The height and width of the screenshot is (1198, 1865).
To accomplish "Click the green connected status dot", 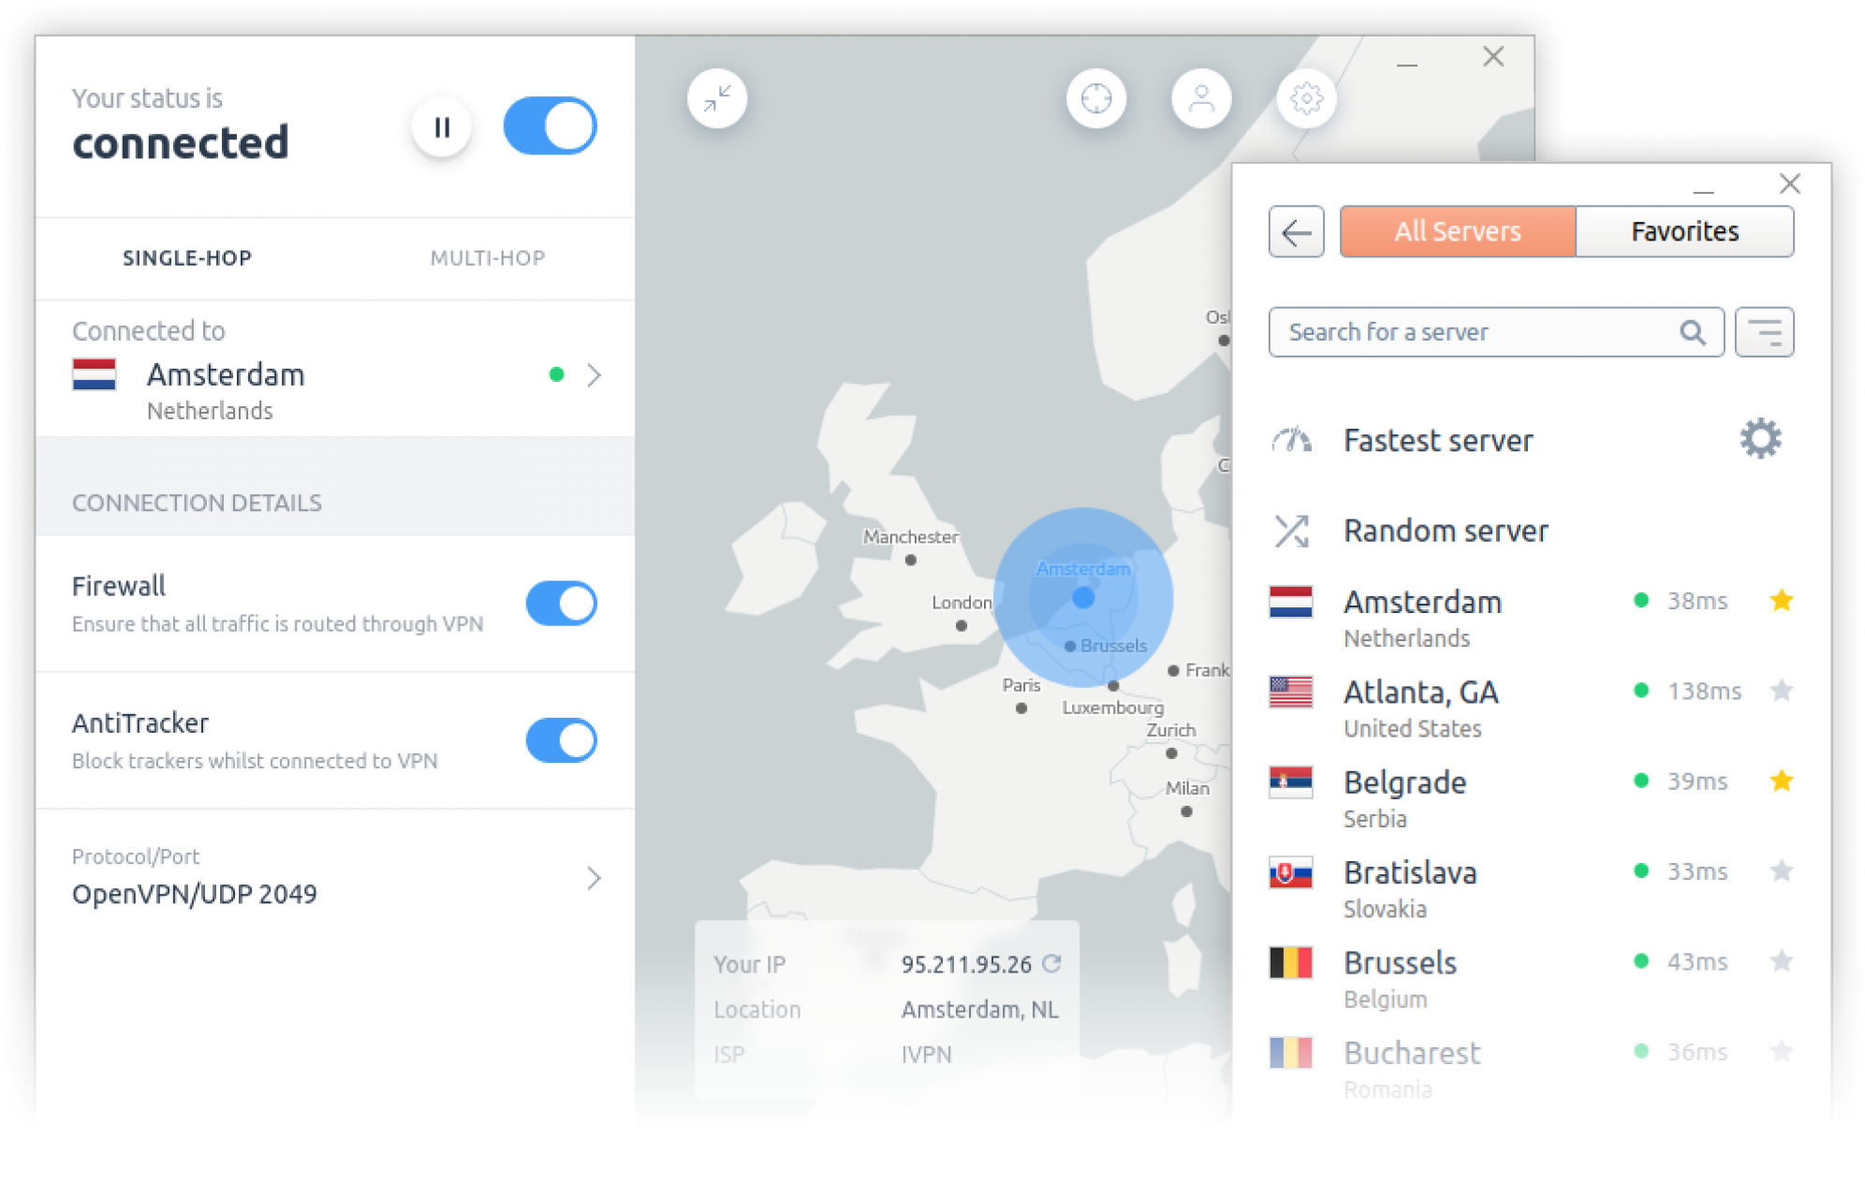I will click(x=556, y=374).
